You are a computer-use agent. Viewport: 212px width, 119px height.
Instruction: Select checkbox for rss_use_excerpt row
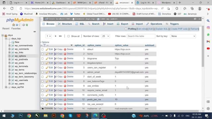pos(42,104)
